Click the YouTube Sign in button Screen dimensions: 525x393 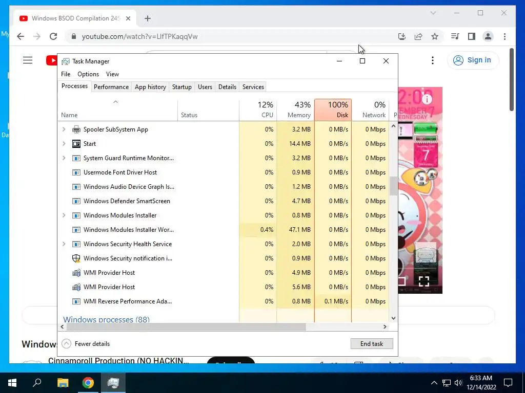473,60
